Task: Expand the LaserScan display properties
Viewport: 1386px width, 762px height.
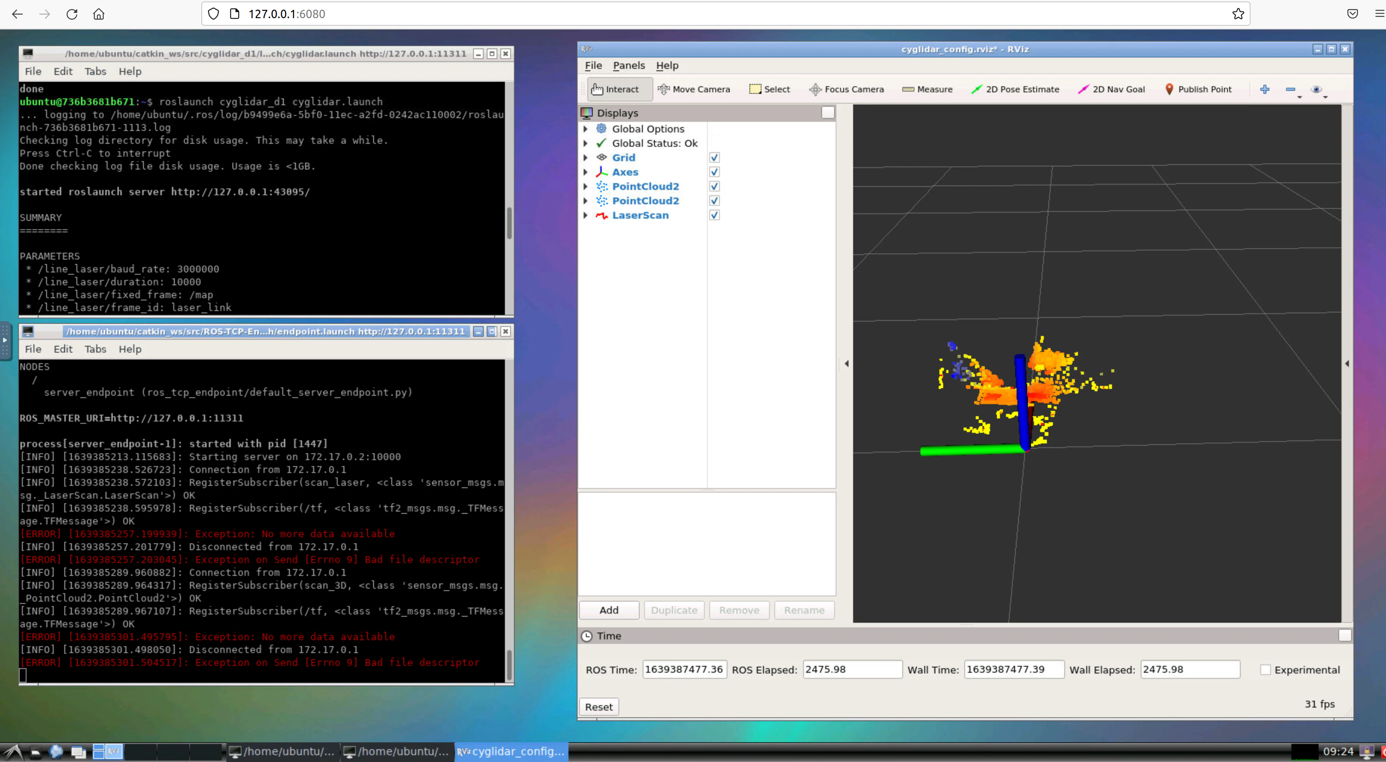Action: click(x=586, y=215)
